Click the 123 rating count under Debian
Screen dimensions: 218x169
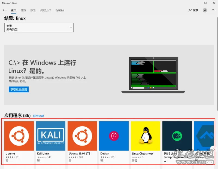pyautogui.click(x=113, y=157)
